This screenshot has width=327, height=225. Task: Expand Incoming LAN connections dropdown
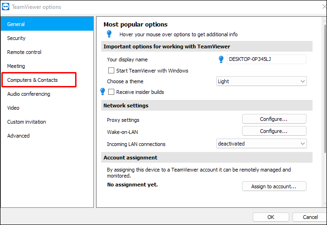pos(262,144)
